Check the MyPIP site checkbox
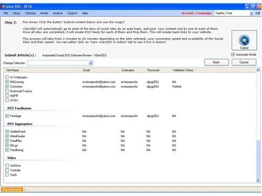Image resolution: width=262 pixels, height=196 pixels. point(7,96)
